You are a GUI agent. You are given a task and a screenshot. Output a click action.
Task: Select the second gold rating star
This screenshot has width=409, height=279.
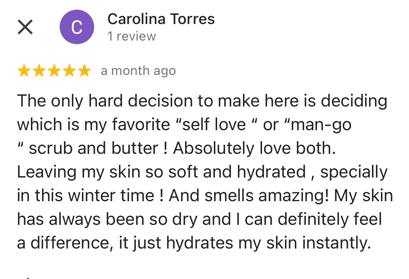39,71
